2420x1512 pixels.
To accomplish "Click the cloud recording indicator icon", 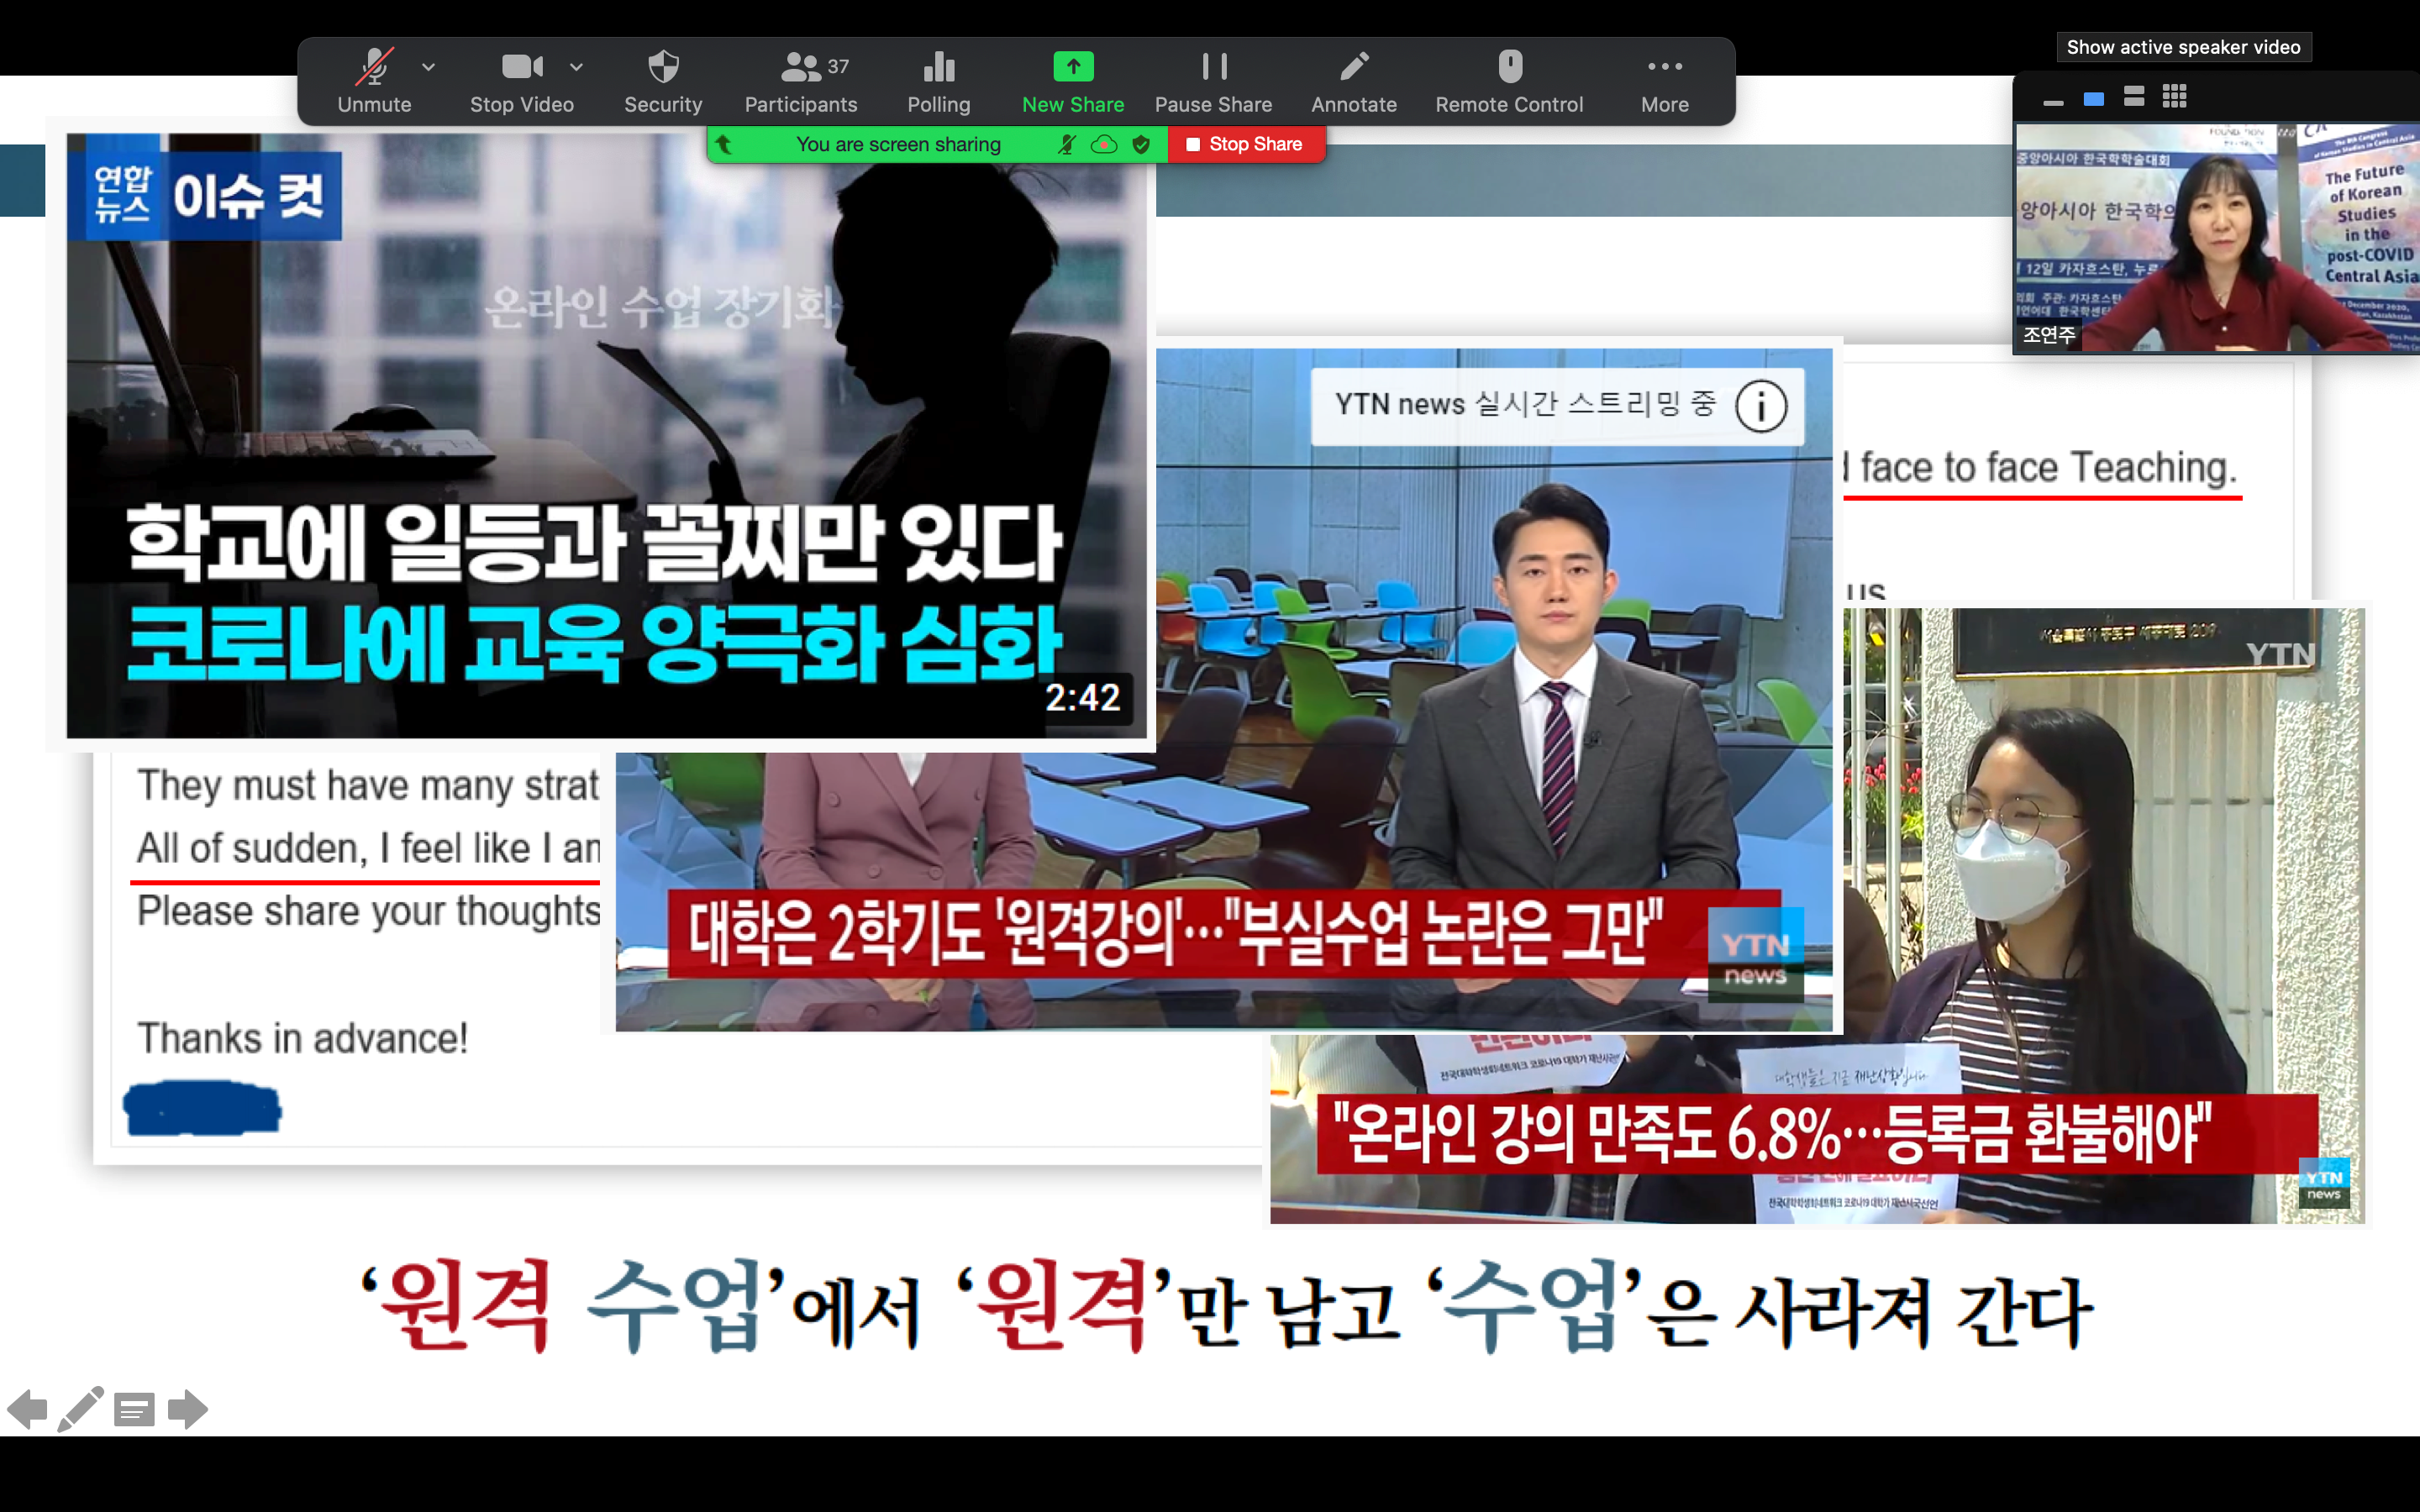I will 1104,144.
